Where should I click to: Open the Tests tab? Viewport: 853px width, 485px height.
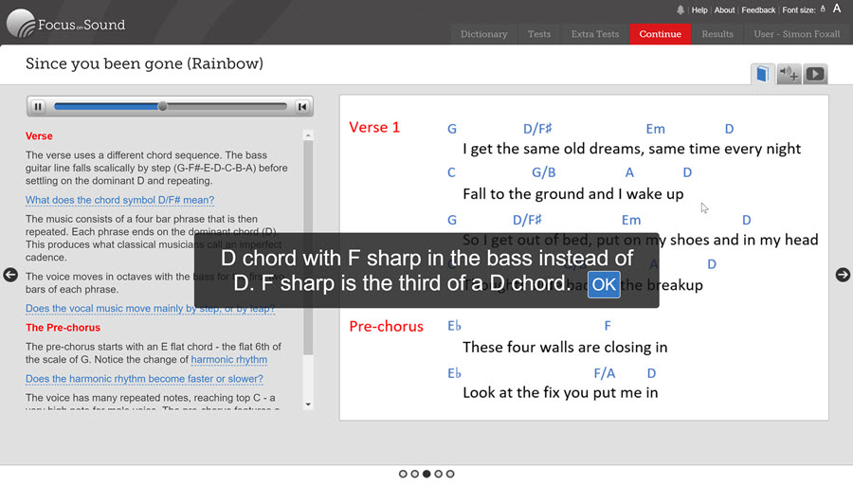point(539,34)
